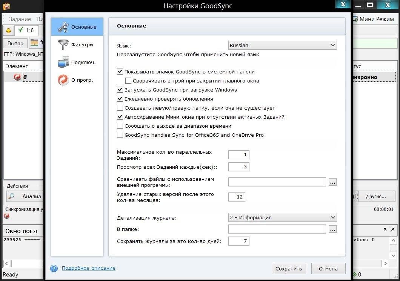Screen dimensions: 400x281
Task: Browse for the log folder
Action: (x=333, y=229)
